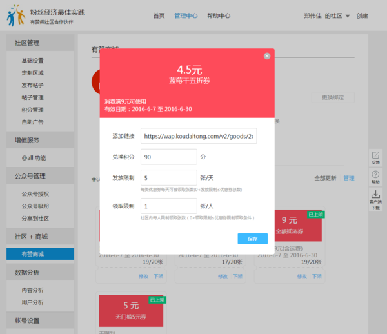Click the 帮助 question mark icon
387x334 pixels.
(x=375, y=177)
